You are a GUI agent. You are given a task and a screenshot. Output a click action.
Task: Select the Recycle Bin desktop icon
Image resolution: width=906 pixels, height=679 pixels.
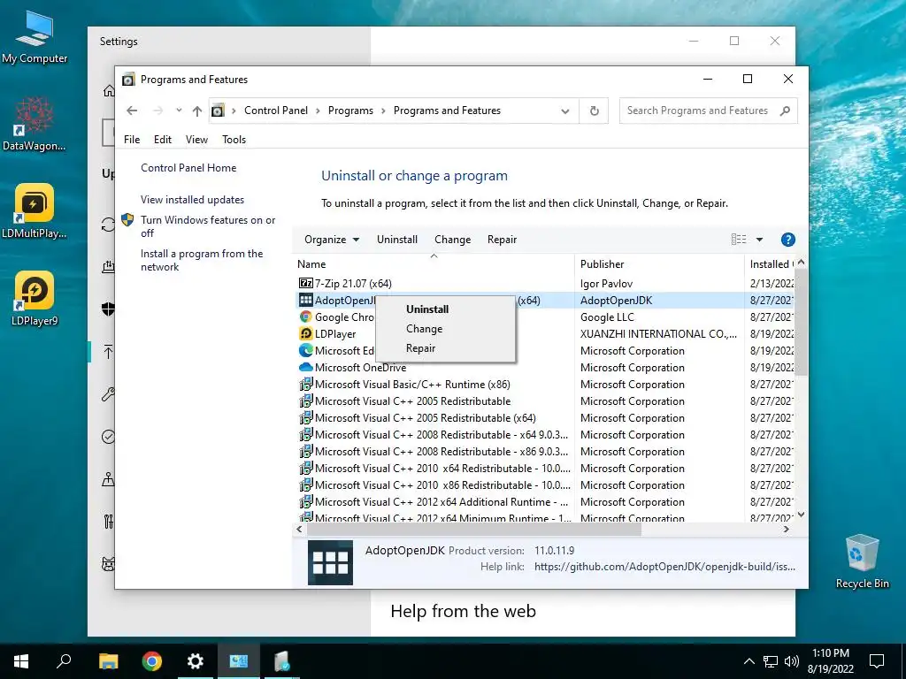click(862, 561)
